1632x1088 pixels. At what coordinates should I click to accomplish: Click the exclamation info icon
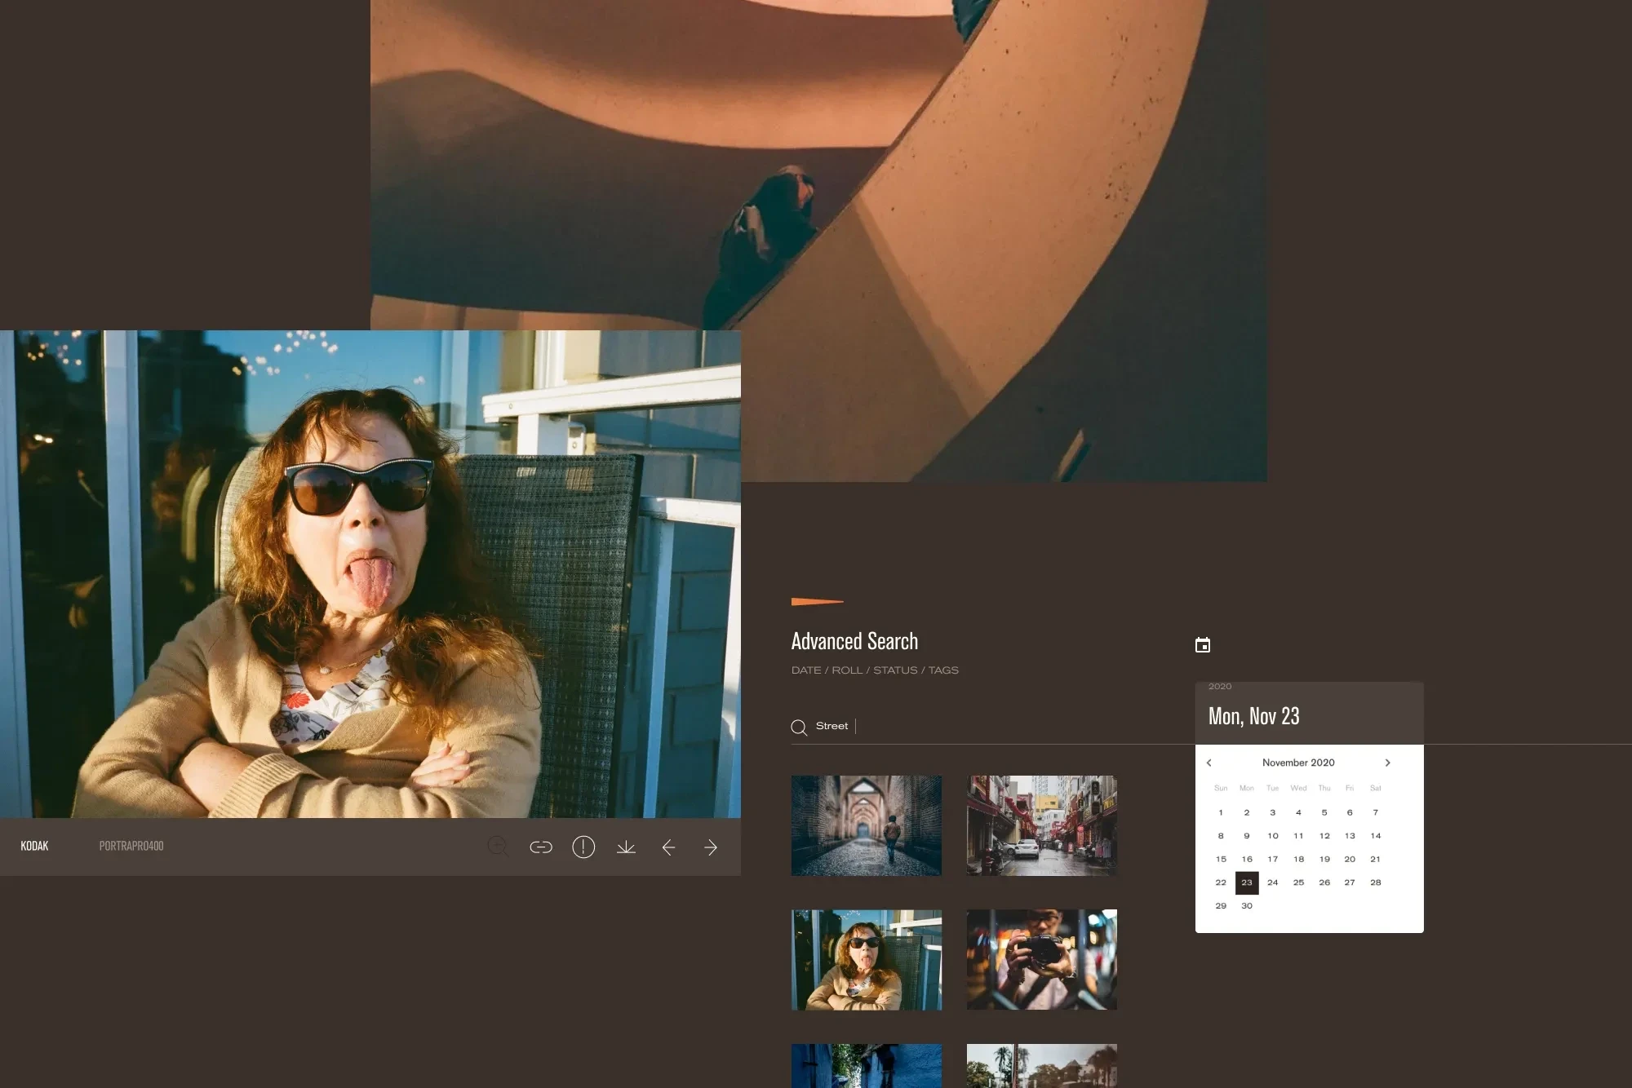pos(583,847)
